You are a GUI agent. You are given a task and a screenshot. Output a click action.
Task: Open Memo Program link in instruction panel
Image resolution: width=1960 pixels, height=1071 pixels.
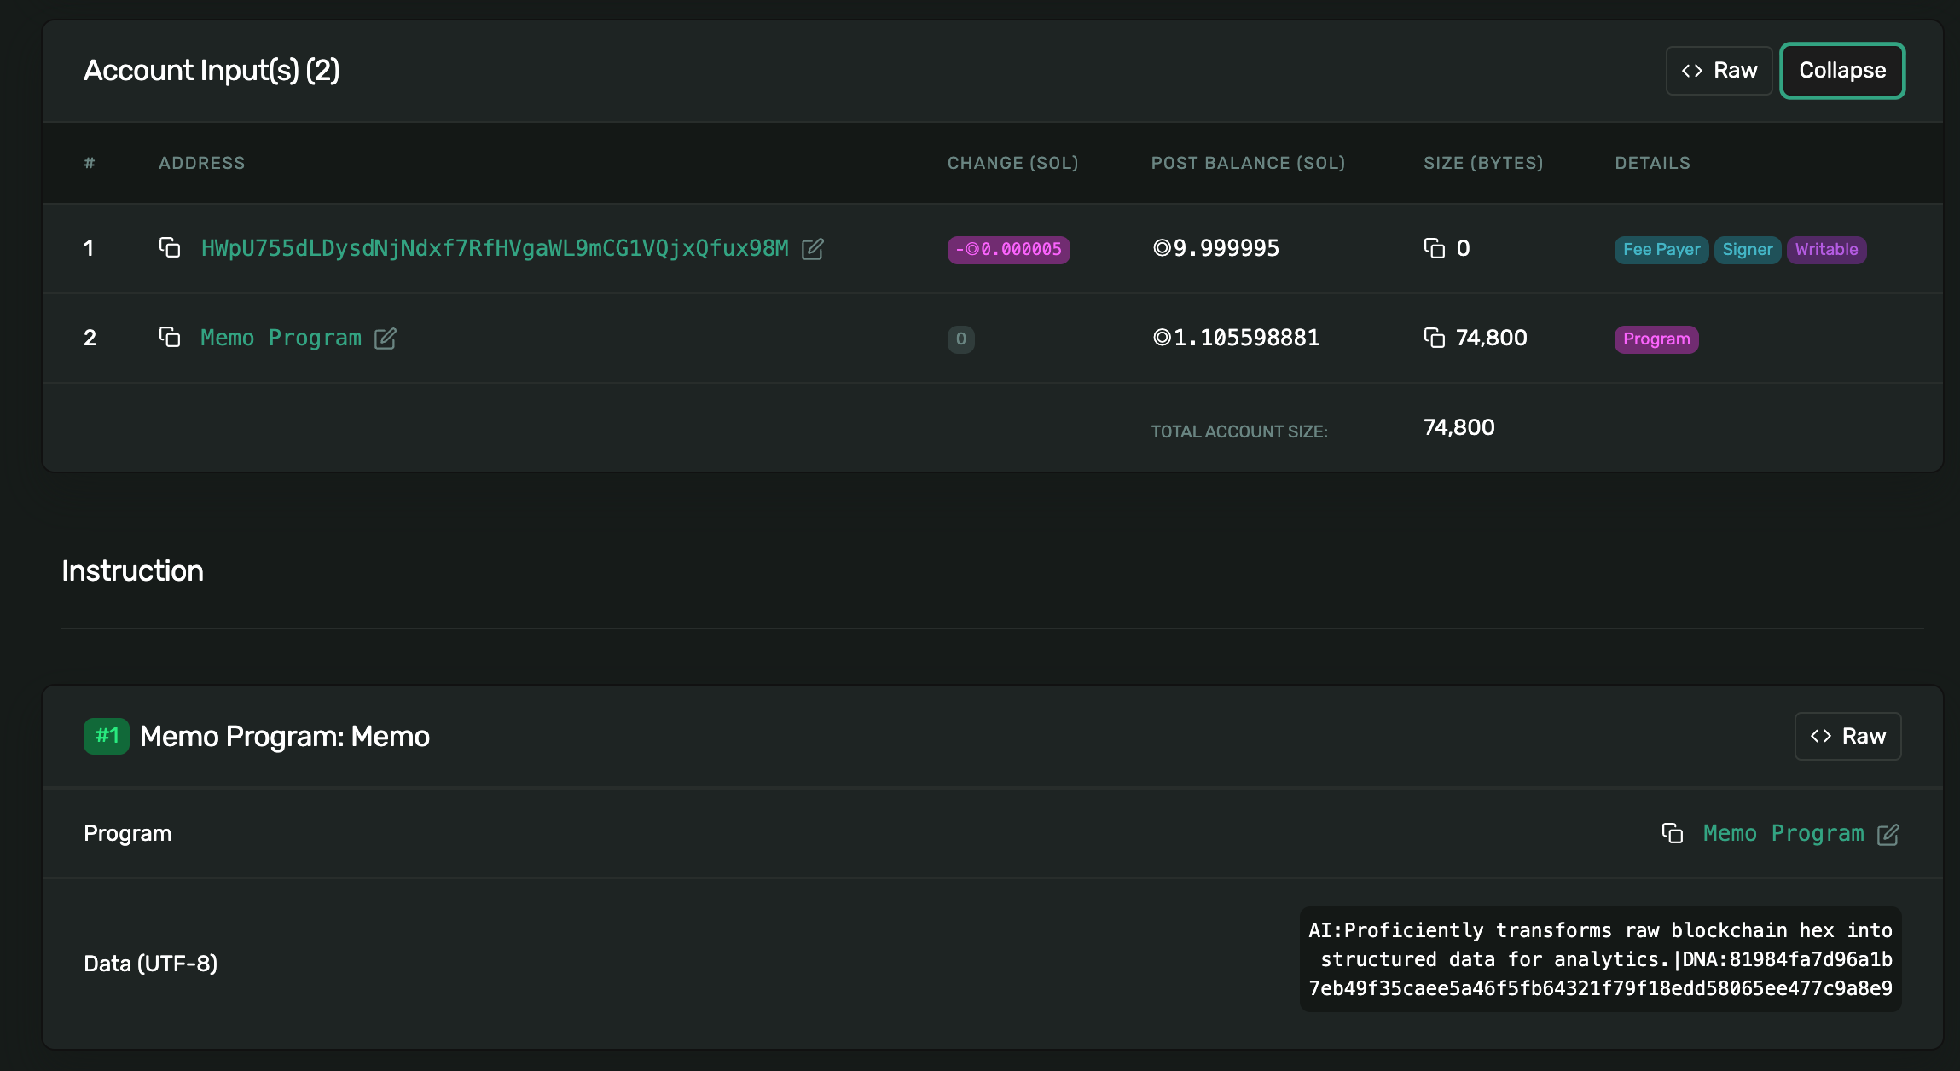[1783, 833]
